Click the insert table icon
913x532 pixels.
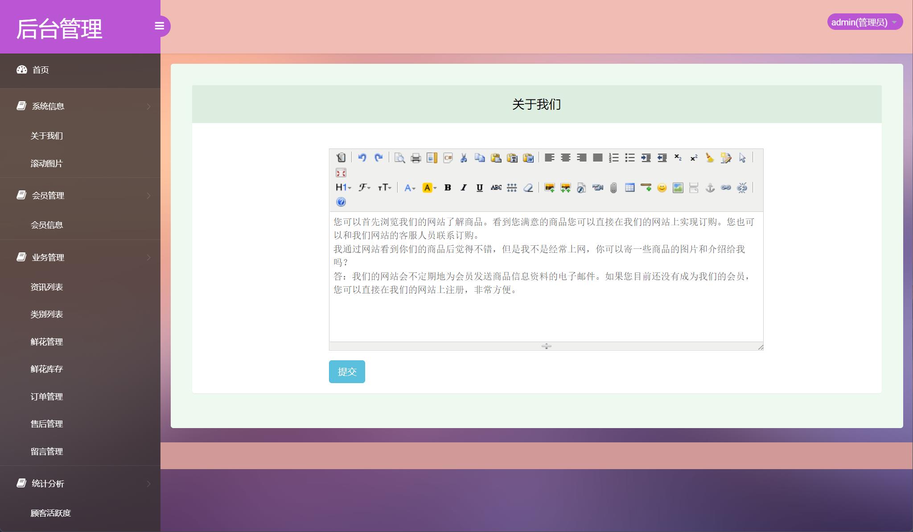point(629,188)
